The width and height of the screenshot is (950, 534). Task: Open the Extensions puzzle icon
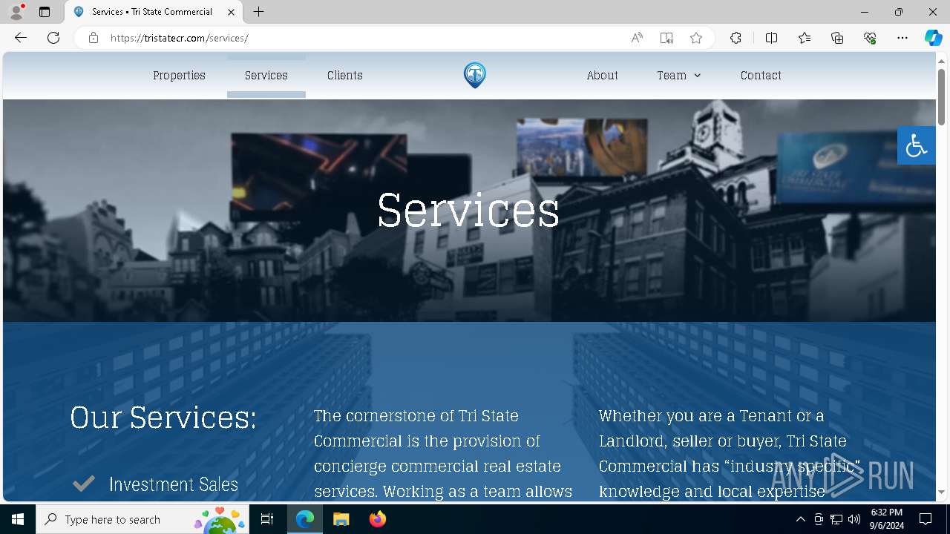tap(736, 38)
